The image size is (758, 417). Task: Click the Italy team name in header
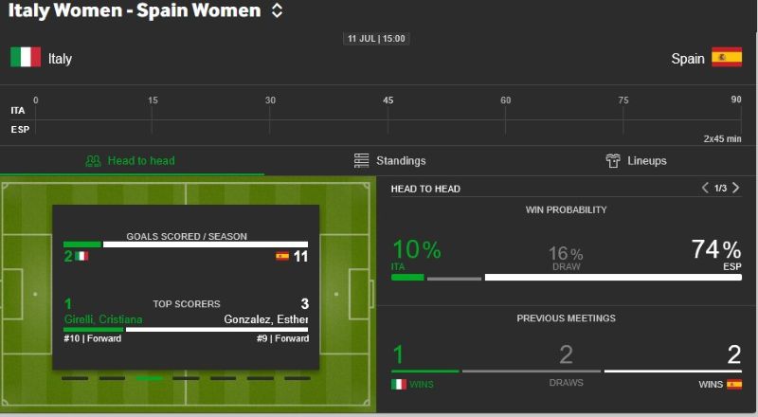[x=60, y=59]
